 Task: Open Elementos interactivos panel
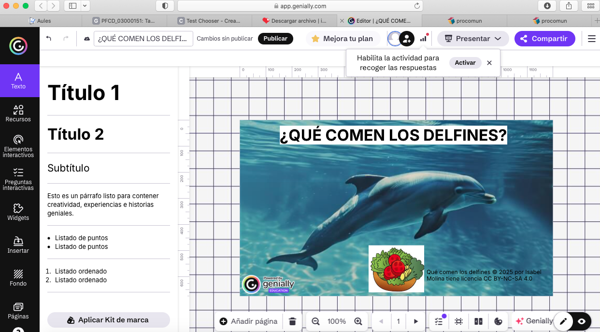tap(18, 146)
